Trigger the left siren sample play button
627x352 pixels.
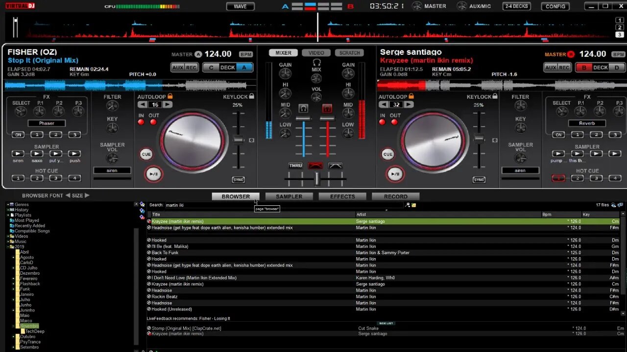point(18,154)
